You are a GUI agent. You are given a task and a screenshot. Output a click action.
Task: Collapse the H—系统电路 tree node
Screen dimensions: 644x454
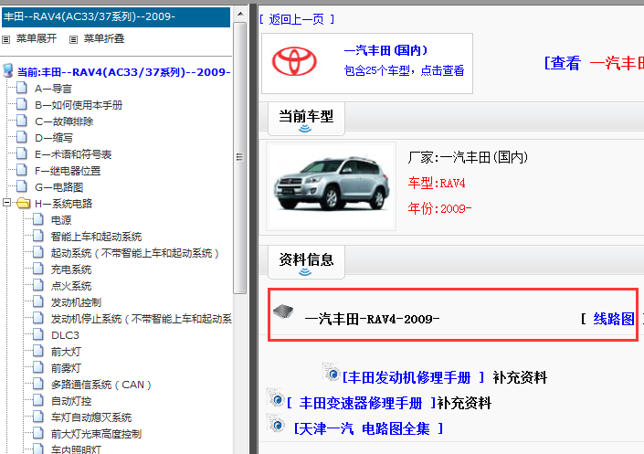(x=6, y=203)
